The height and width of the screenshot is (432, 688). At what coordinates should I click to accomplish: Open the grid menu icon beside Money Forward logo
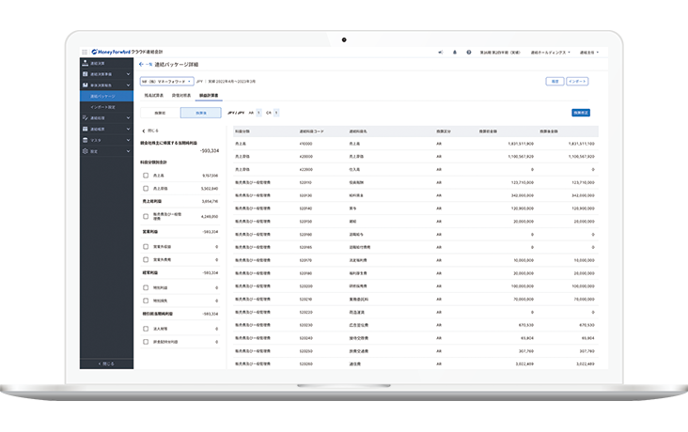click(85, 52)
